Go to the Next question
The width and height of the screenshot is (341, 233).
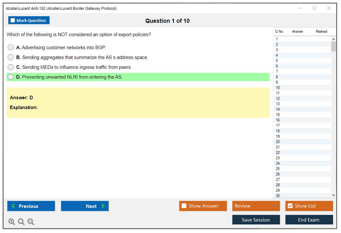85,206
